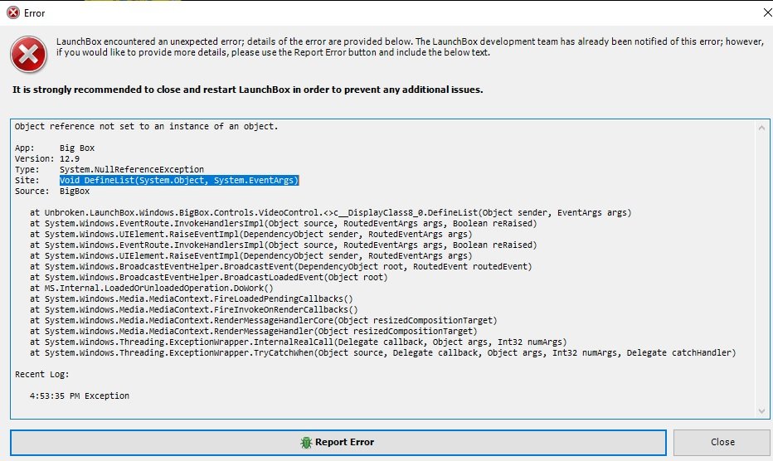The image size is (773, 461).
Task: Click the FireLoadedPendingCallbacks stack line
Action: 192,298
